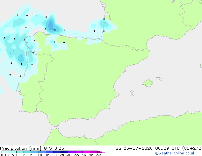Open the weatheronline.co.uk copyright link
Viewport: 202px width, 156px height.
[175, 153]
